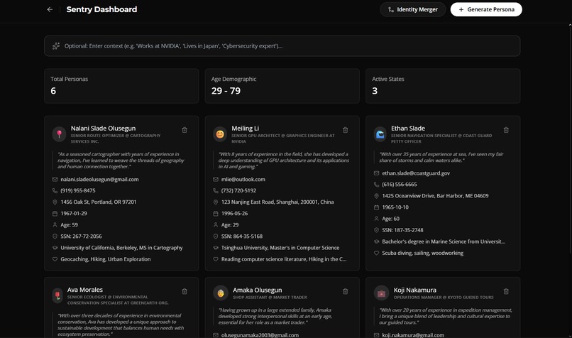Viewport: 572px width, 338px height.
Task: Click Ava Morales' rose avatar
Action: (x=57, y=295)
